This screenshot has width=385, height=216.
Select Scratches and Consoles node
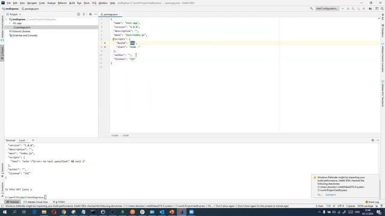[25, 35]
